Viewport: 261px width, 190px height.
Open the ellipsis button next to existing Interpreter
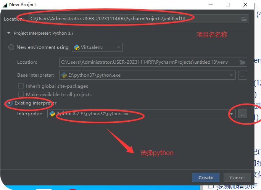(x=243, y=114)
